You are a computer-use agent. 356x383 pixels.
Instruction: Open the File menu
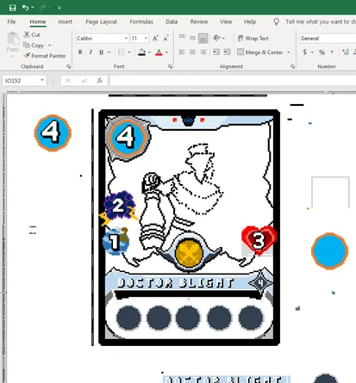pyautogui.click(x=11, y=22)
